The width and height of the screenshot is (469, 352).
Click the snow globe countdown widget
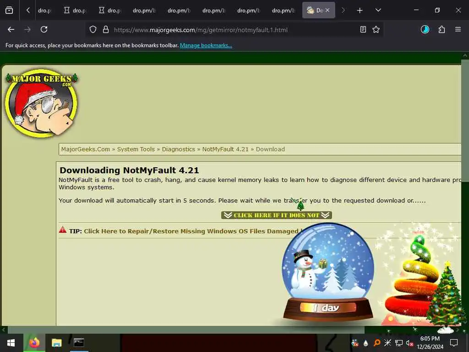(328, 272)
